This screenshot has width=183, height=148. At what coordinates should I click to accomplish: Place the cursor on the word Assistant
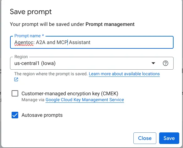[80, 42]
